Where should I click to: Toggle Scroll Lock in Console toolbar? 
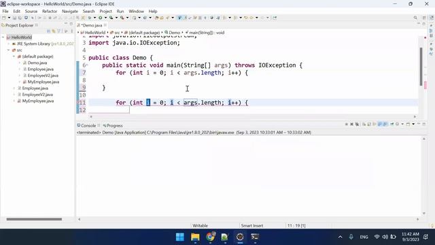[x=369, y=124]
